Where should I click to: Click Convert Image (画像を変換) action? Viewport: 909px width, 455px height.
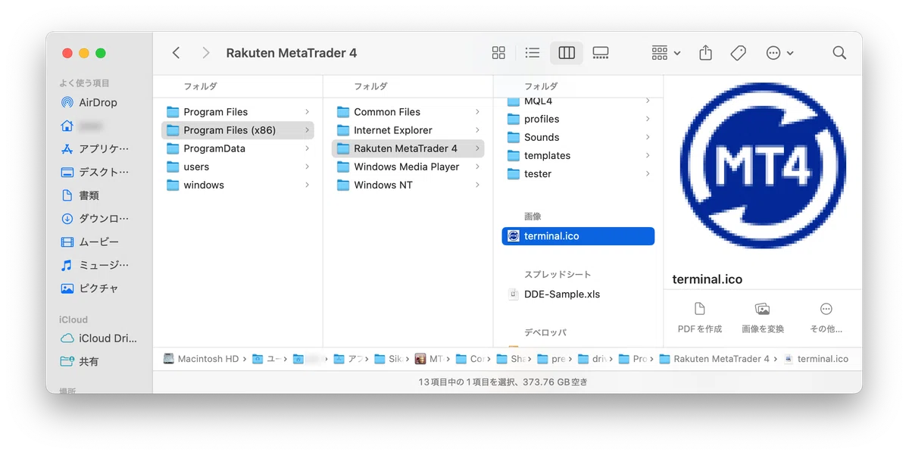pyautogui.click(x=763, y=318)
